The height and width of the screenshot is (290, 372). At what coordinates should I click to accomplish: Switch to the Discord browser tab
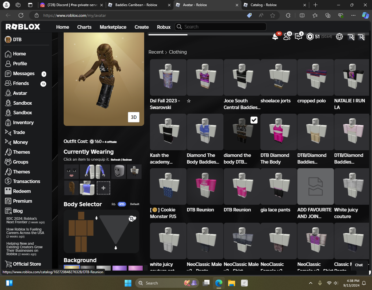(x=71, y=5)
